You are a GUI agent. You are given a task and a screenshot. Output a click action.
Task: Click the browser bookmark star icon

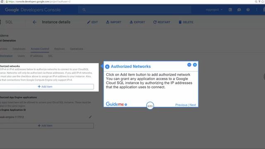point(263,2)
